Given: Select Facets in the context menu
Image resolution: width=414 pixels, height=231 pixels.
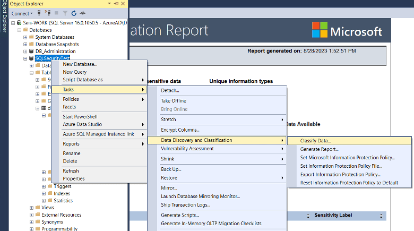Looking at the screenshot, I should point(99,107).
